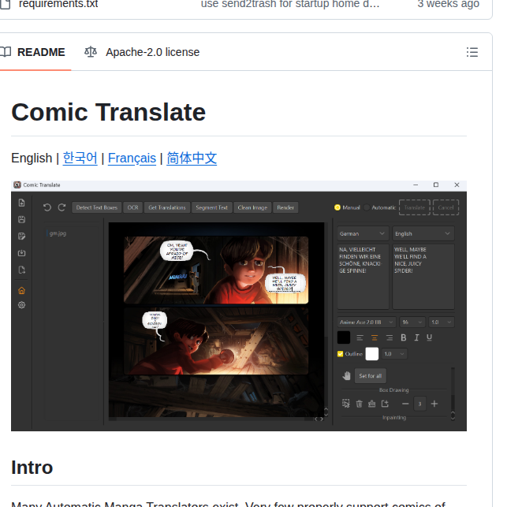
Task: Click the Render button
Action: tap(285, 207)
